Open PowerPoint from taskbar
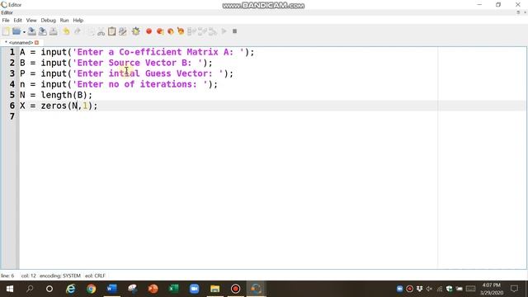Screen dimensions: 528x297 pos(153,289)
